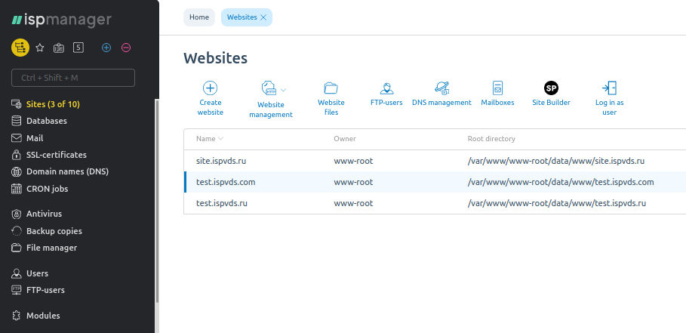Click the Log in as user label
This screenshot has height=333, width=686.
coord(610,107)
